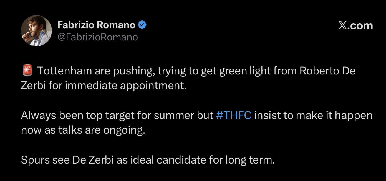Click Fabrizio Romano's profile picture
This screenshot has height=181, width=386.
click(x=36, y=31)
